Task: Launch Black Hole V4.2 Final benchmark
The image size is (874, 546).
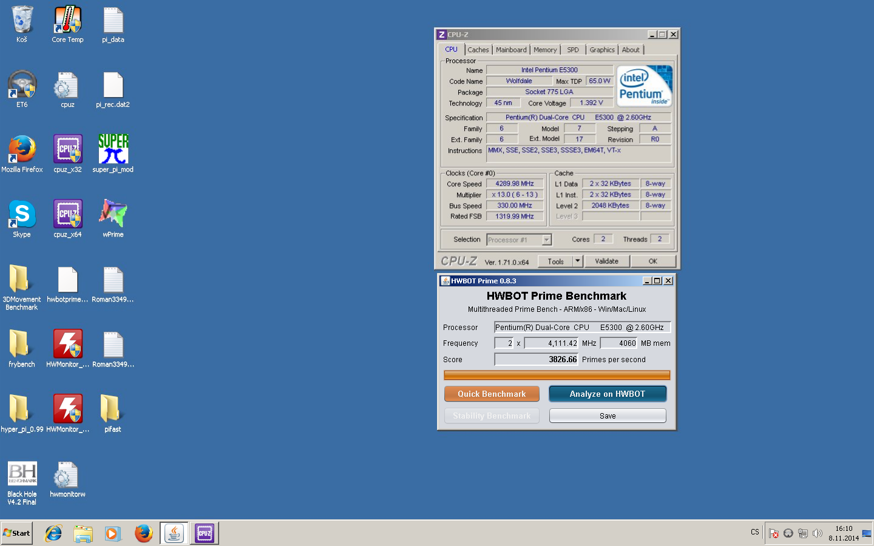Action: tap(22, 483)
